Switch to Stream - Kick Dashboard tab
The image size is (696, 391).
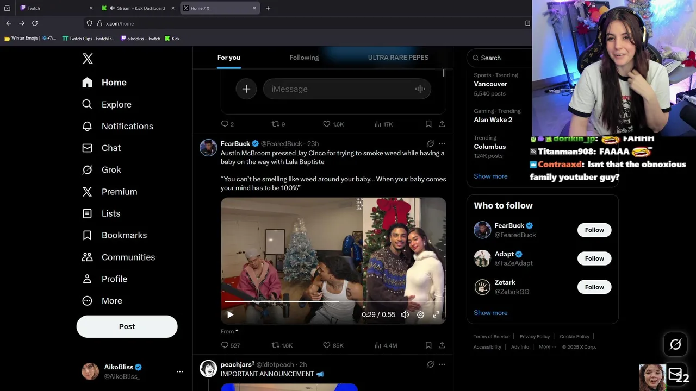[139, 8]
